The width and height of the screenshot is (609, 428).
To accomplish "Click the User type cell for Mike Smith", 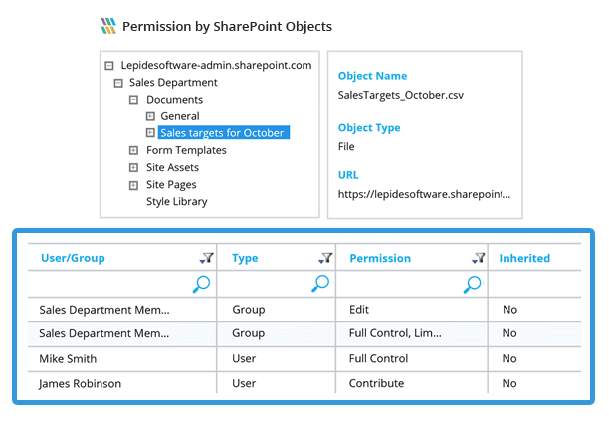I will pos(277,359).
